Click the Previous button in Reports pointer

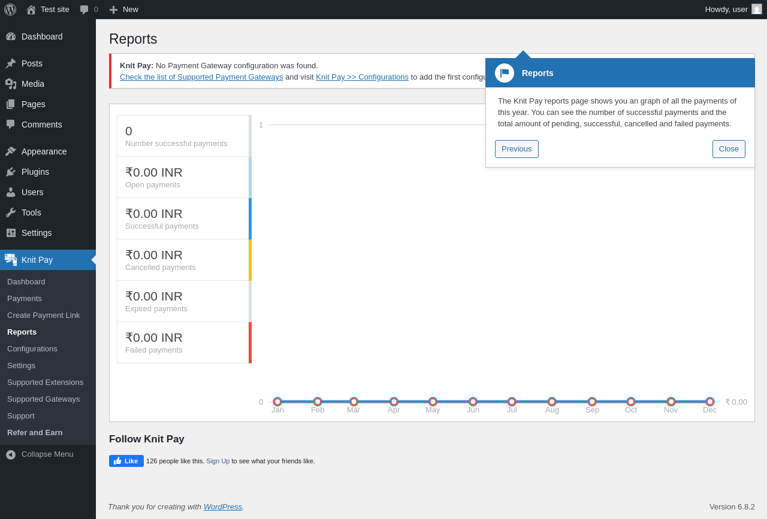517,149
